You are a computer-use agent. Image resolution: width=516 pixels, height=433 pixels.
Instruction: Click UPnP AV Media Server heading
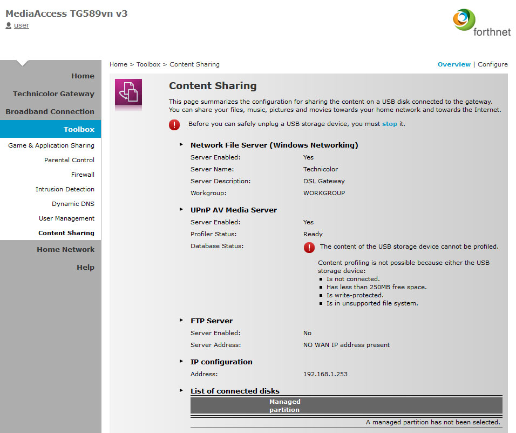pos(234,210)
